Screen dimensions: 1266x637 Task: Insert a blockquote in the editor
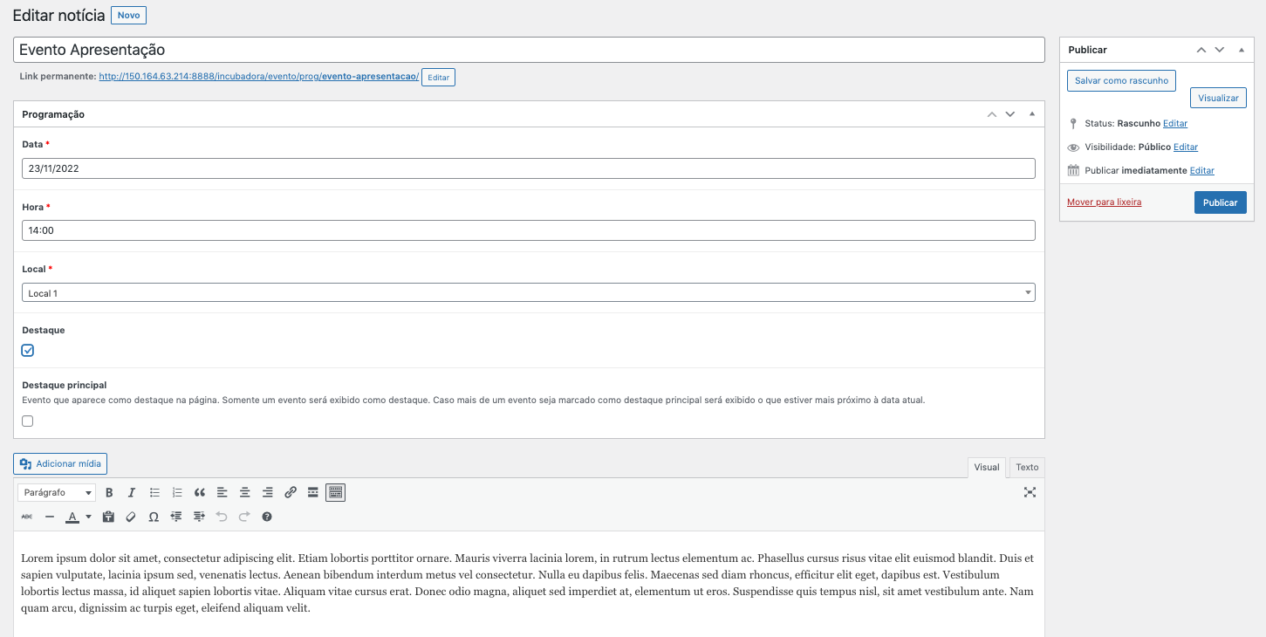click(200, 493)
